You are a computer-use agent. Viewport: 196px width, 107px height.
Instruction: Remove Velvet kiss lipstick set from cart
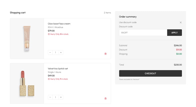(105, 99)
